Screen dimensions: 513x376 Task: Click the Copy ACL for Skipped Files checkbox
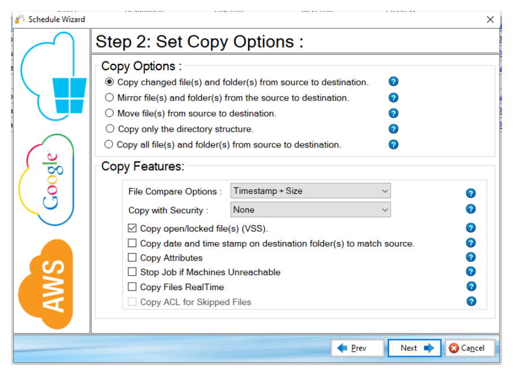click(x=132, y=302)
